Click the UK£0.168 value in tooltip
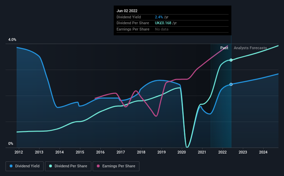284x176 pixels. pos(163,23)
